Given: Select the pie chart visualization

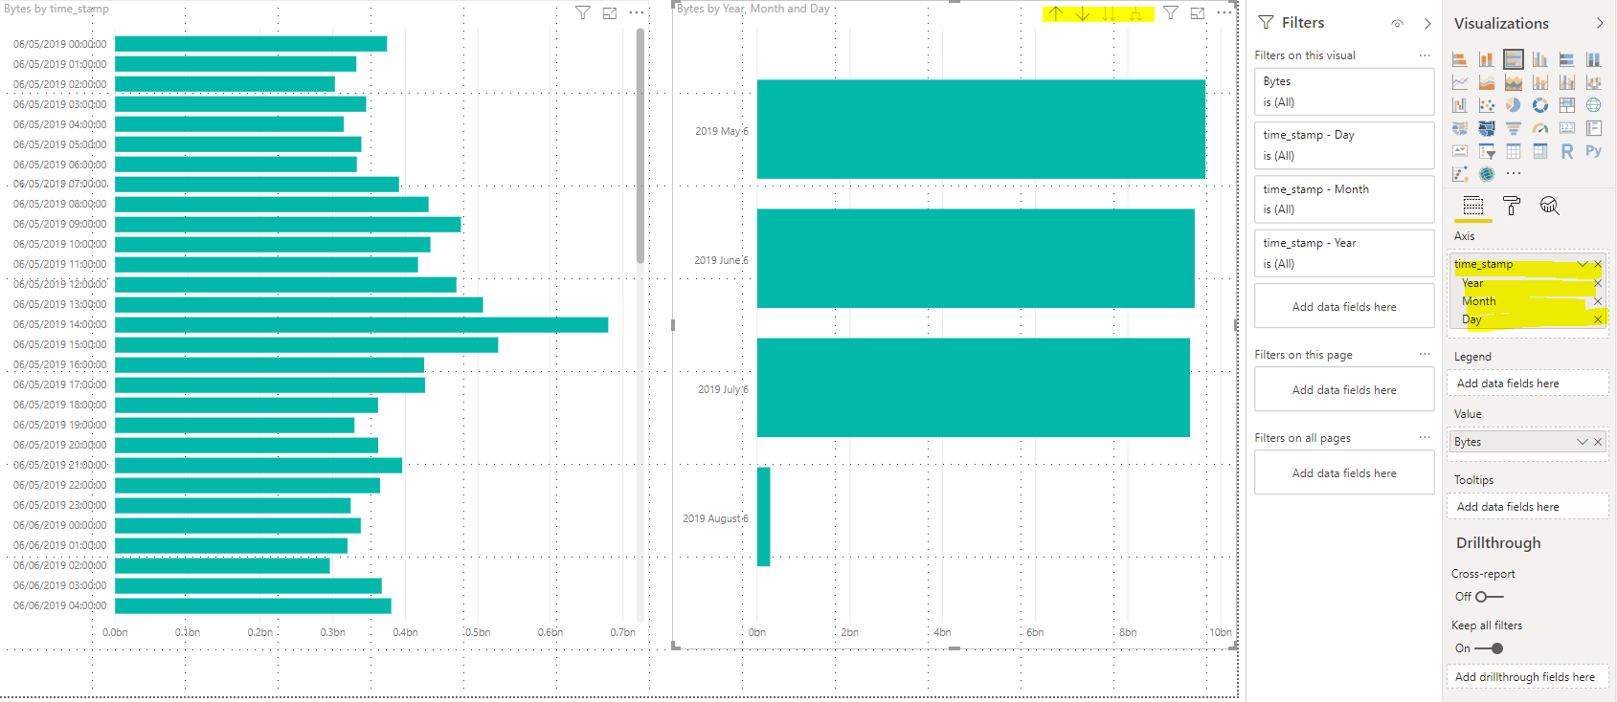Looking at the screenshot, I should pyautogui.click(x=1513, y=105).
